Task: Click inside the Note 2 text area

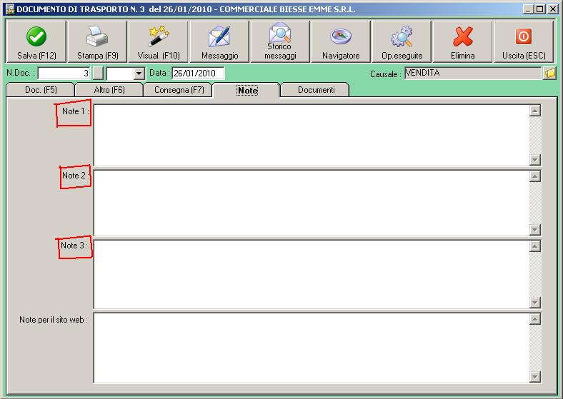Action: pos(312,203)
